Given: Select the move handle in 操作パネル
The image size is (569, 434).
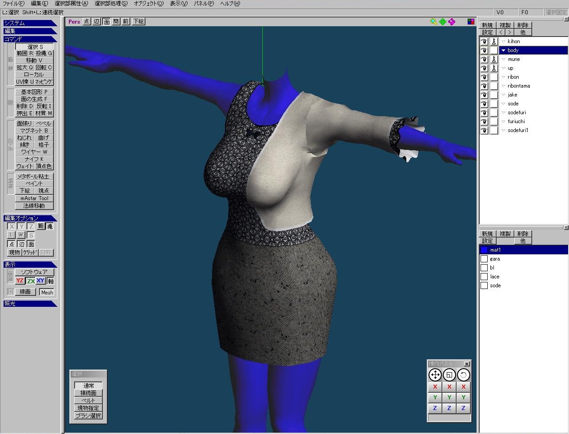Looking at the screenshot, I should [x=435, y=375].
